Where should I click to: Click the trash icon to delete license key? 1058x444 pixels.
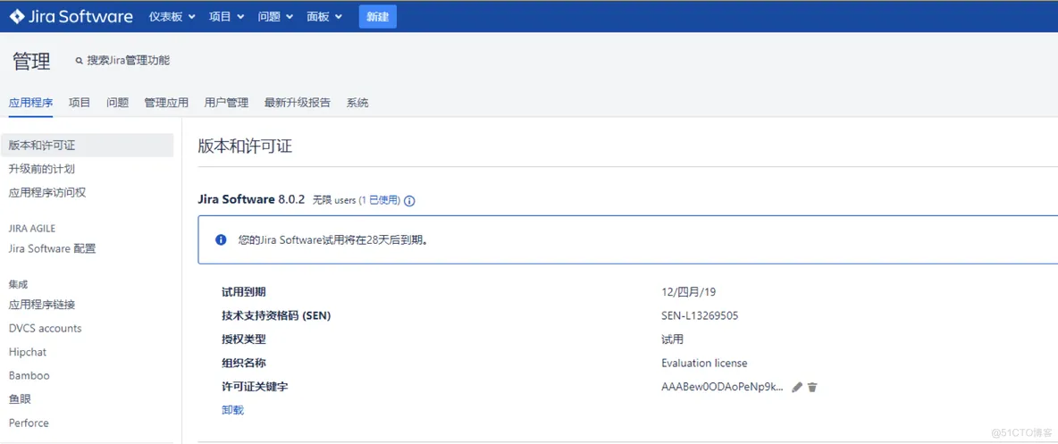812,388
